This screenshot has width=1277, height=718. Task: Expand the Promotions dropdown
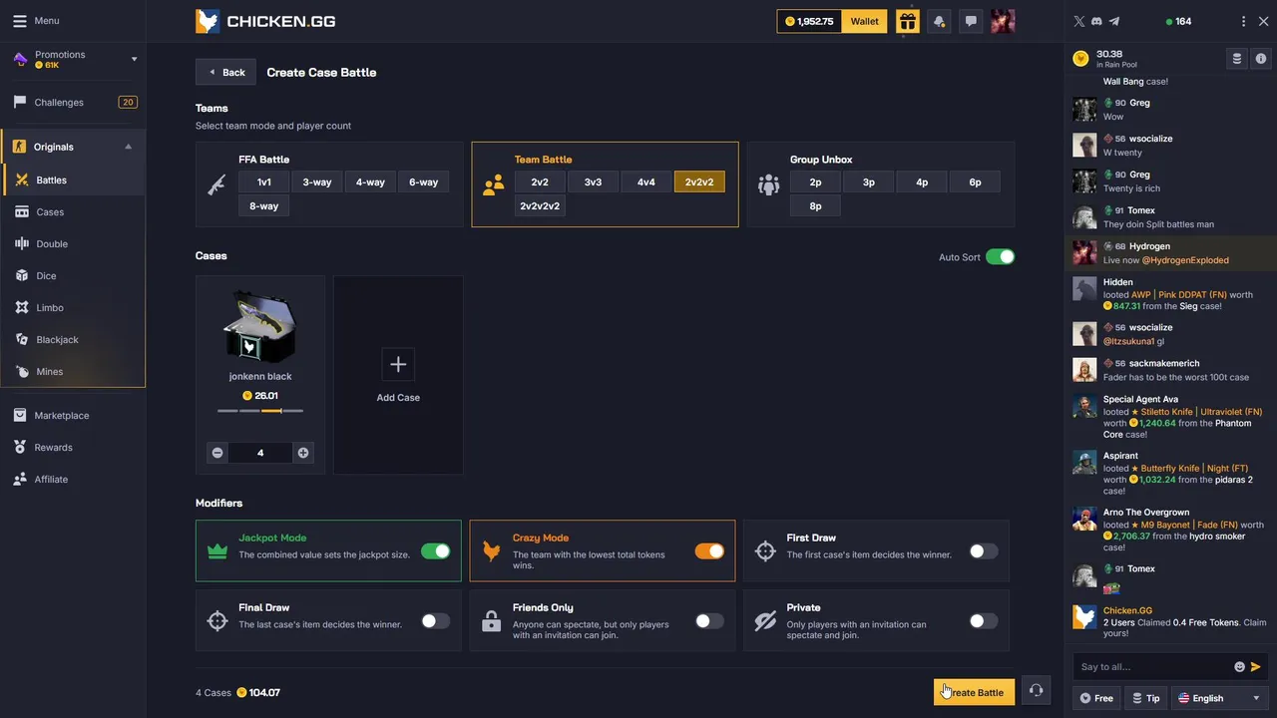click(x=134, y=60)
